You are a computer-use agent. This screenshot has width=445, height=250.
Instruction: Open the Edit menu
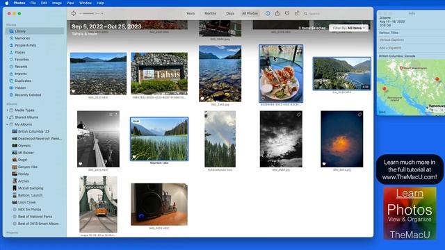[x=44, y=3]
